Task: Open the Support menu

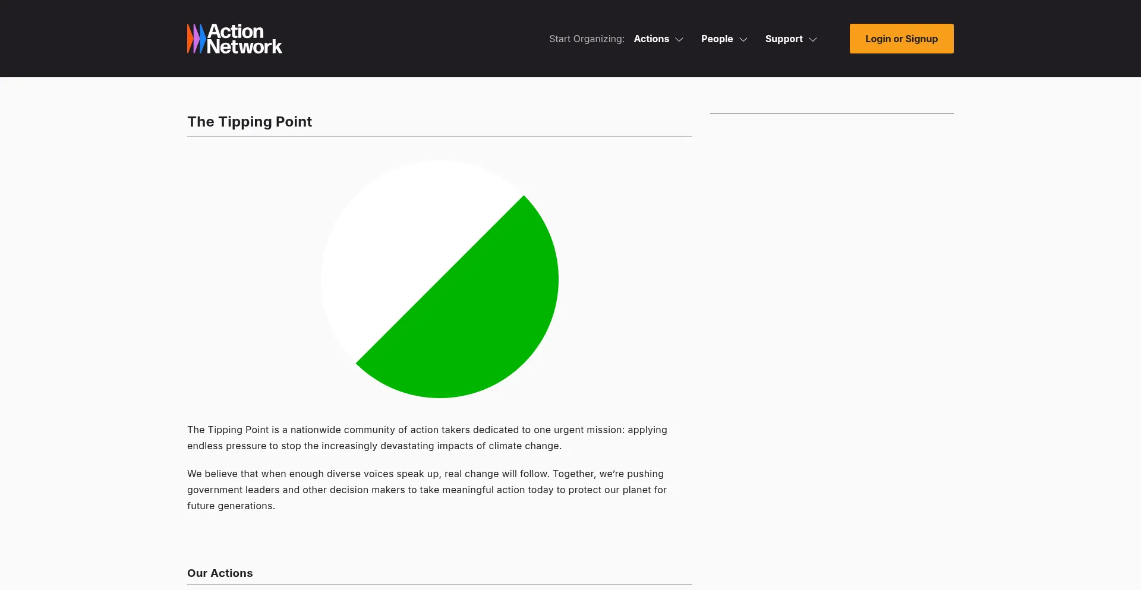Action: (x=784, y=39)
